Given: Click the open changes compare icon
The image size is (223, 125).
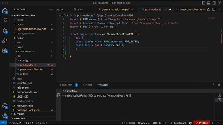Looking at the screenshot, I should click(208, 9).
